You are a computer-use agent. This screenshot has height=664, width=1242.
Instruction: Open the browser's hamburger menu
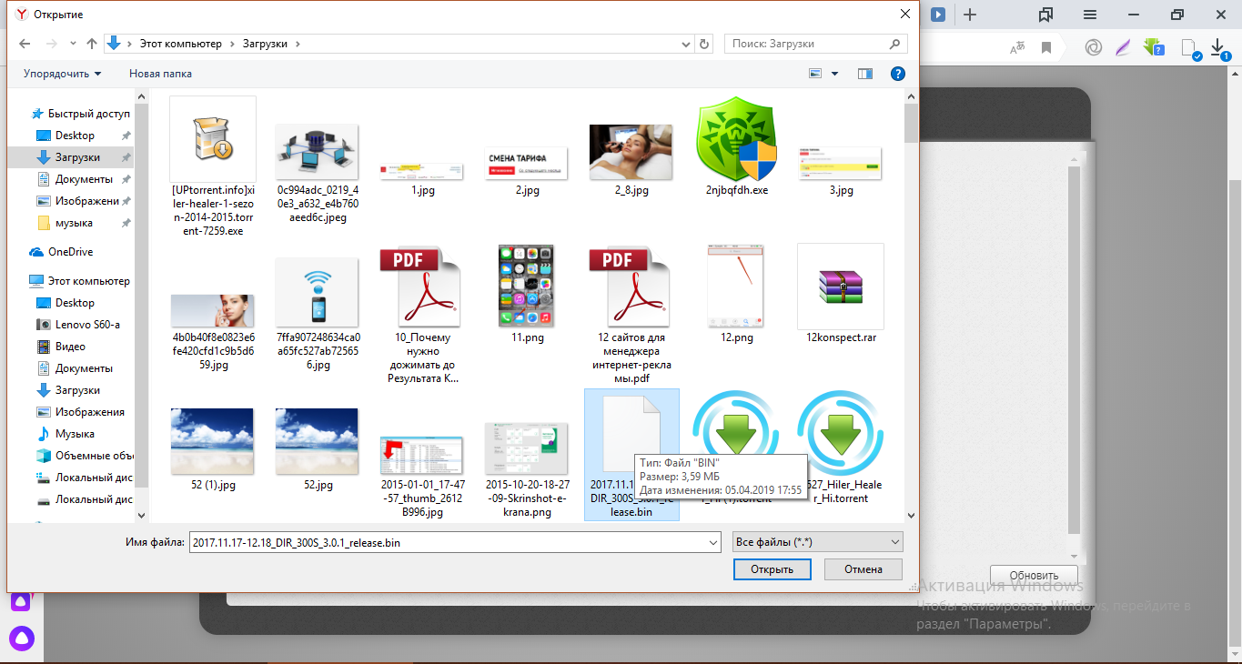click(1090, 15)
